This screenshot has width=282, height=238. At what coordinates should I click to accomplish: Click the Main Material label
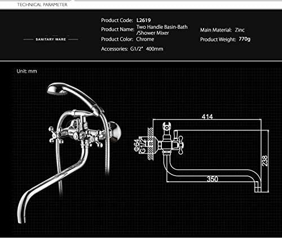(216, 30)
